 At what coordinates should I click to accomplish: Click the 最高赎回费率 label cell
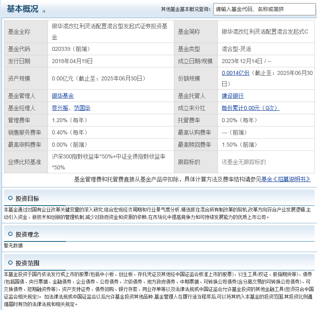coord(196,145)
